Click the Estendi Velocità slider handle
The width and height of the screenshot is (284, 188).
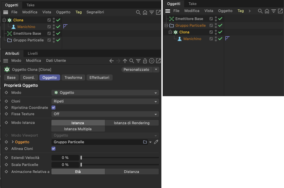81,158
